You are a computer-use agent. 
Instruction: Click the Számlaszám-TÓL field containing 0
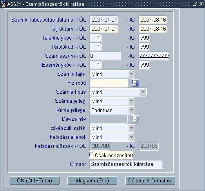(x=105, y=56)
